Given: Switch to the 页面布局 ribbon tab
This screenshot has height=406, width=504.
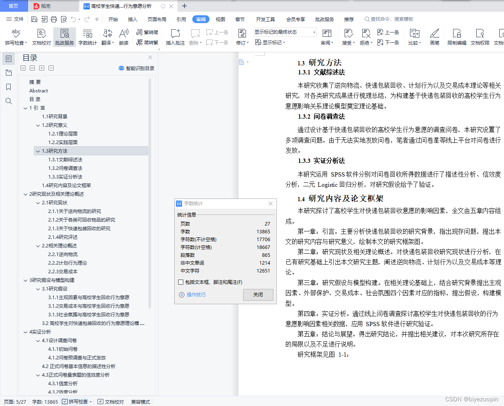Looking at the screenshot, I should click(157, 19).
